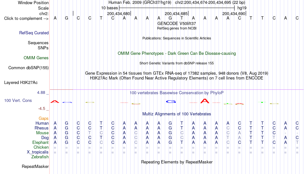Click 'RefSeq genes from NCBI' track title
This screenshot has height=174, width=304.
[177, 28]
